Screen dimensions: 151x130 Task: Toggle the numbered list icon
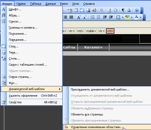(93, 17)
